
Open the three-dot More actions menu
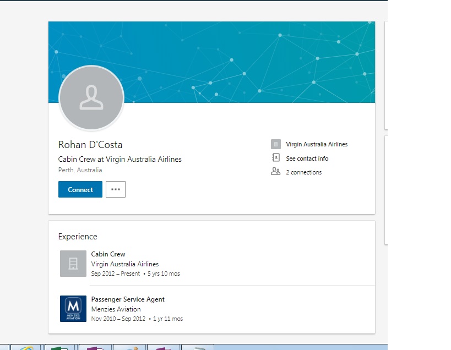tap(116, 189)
